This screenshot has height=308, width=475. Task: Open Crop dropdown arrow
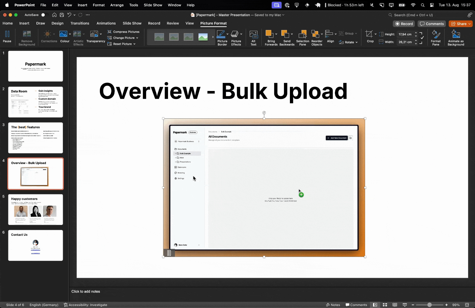click(375, 34)
